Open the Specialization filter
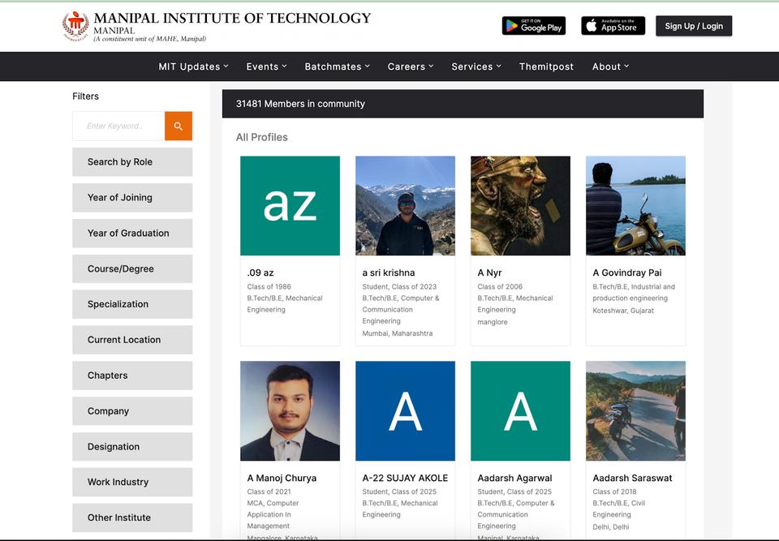The image size is (779, 541). (132, 304)
